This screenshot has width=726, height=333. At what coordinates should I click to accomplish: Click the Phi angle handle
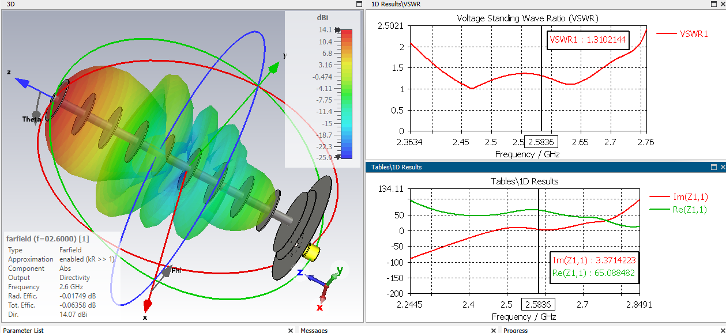coord(167,271)
